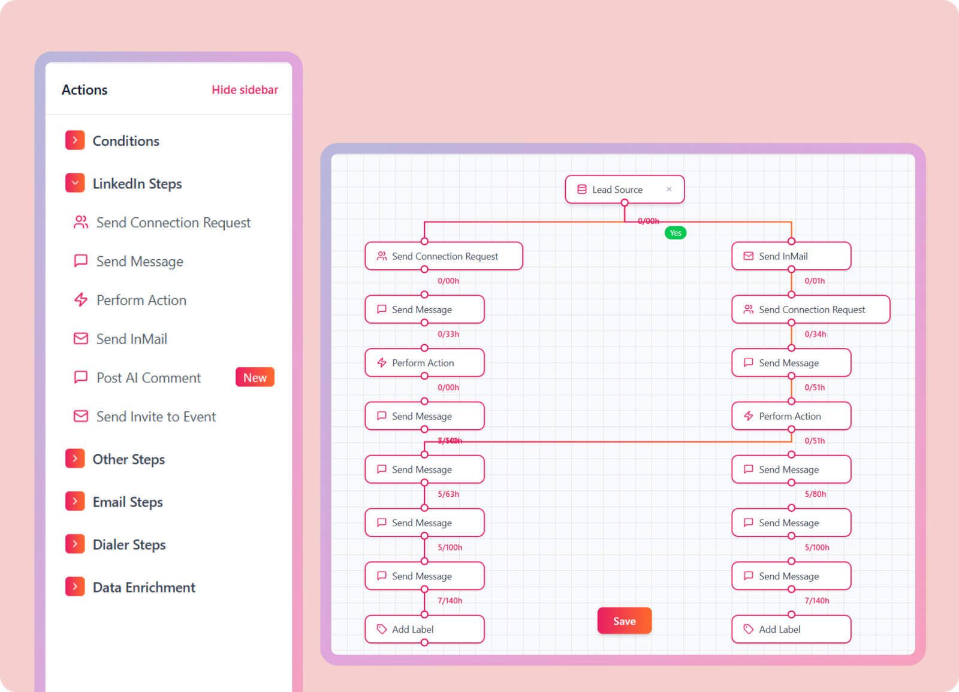Click the Perform Action lightning icon in sidebar
959x692 pixels.
point(80,300)
